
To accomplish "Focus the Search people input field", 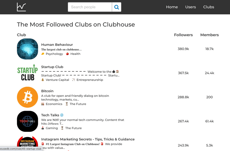I will click(x=90, y=7).
